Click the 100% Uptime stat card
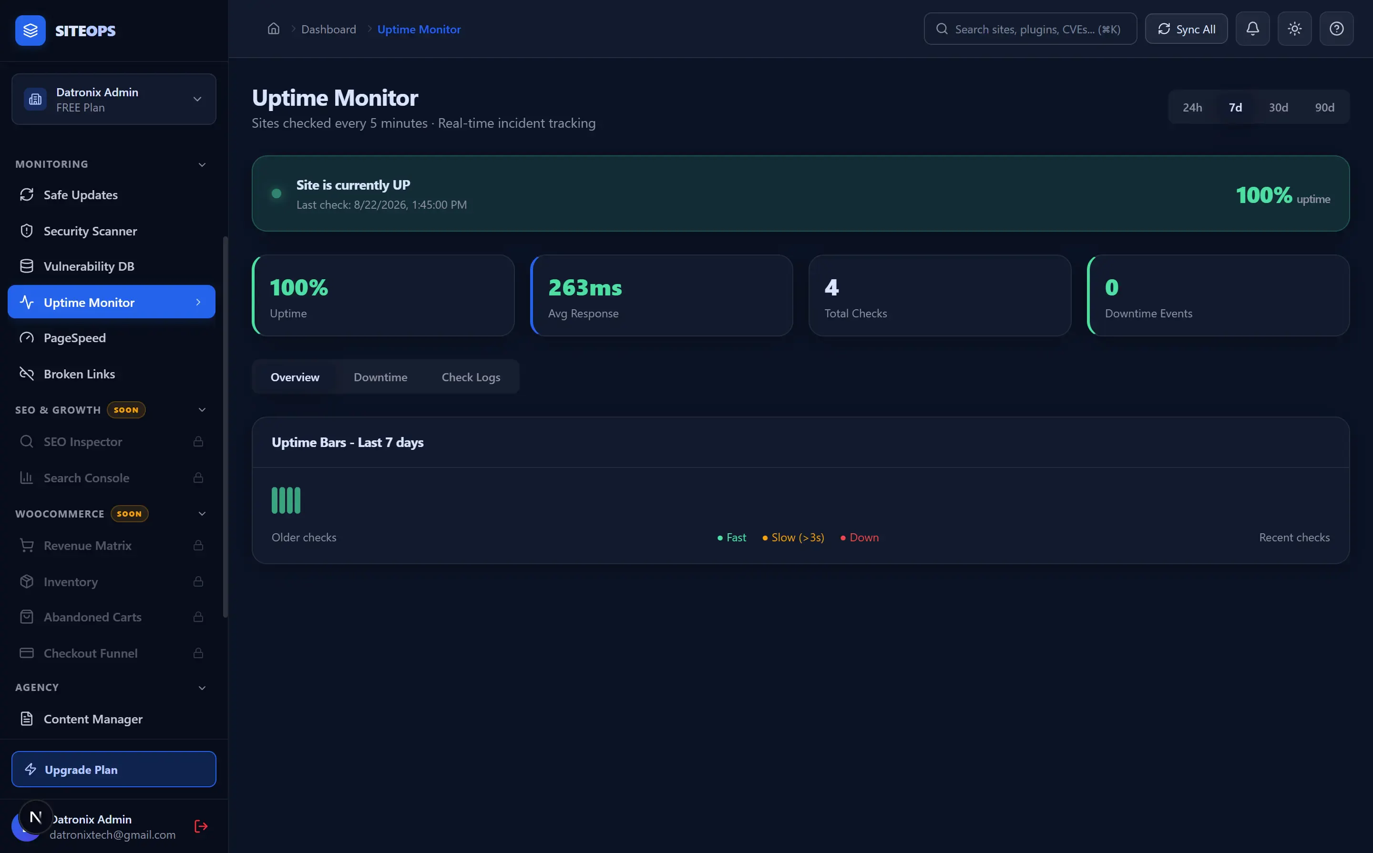The width and height of the screenshot is (1373, 853). (383, 295)
